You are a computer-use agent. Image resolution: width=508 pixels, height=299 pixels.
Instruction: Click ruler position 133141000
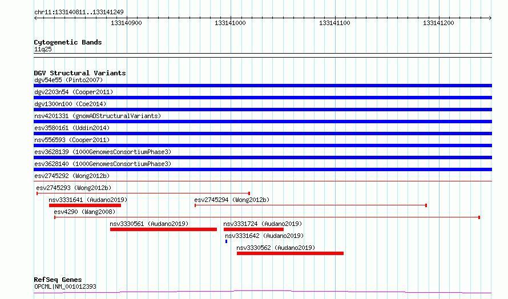pyautogui.click(x=230, y=23)
